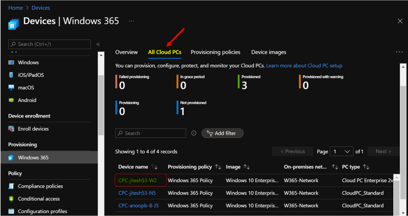
Task: Click the Provisioned with warning tile
Action: 321,82
